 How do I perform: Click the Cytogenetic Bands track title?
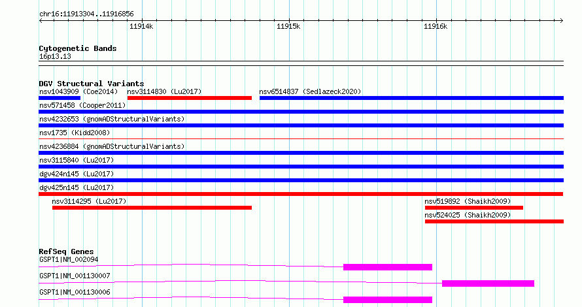coord(78,48)
